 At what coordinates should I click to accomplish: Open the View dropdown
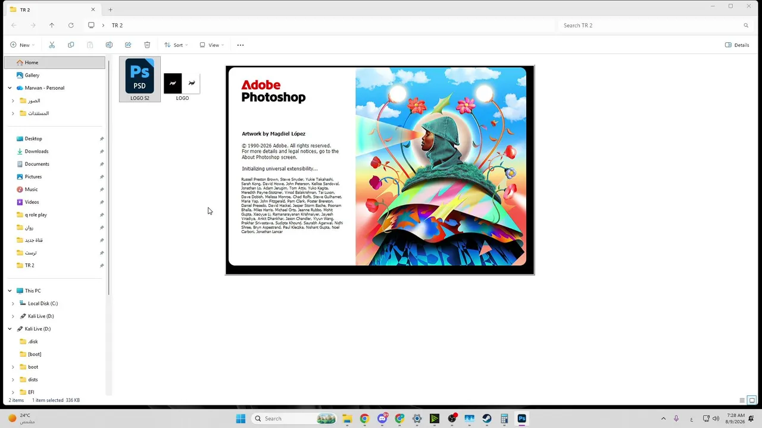211,45
